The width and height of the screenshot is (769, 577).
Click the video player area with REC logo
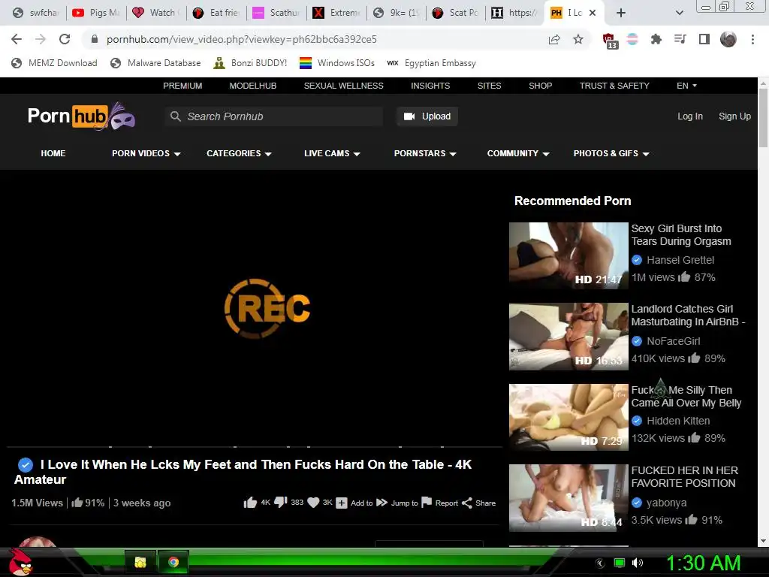255,309
